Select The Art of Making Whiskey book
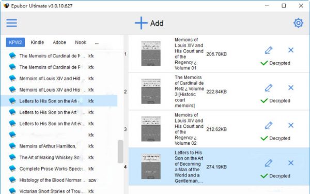The height and width of the screenshot is (194, 310). (59, 157)
